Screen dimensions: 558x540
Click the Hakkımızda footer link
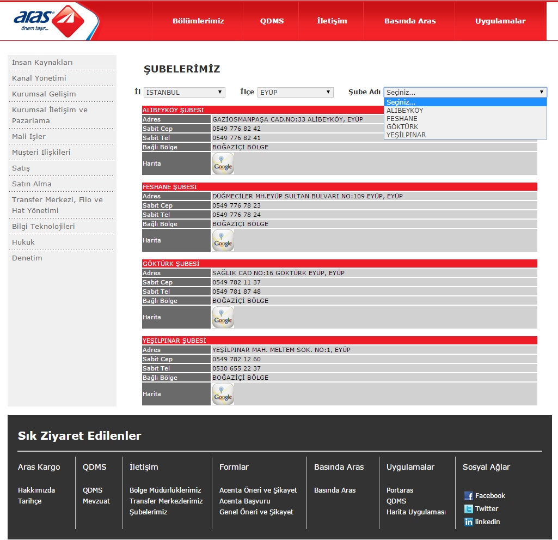(36, 490)
